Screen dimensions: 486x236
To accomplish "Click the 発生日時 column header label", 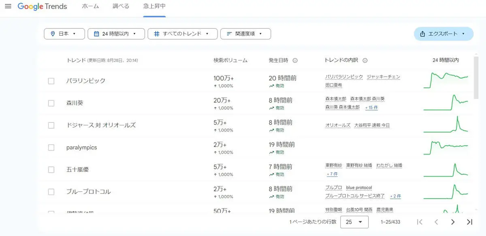I will (278, 60).
